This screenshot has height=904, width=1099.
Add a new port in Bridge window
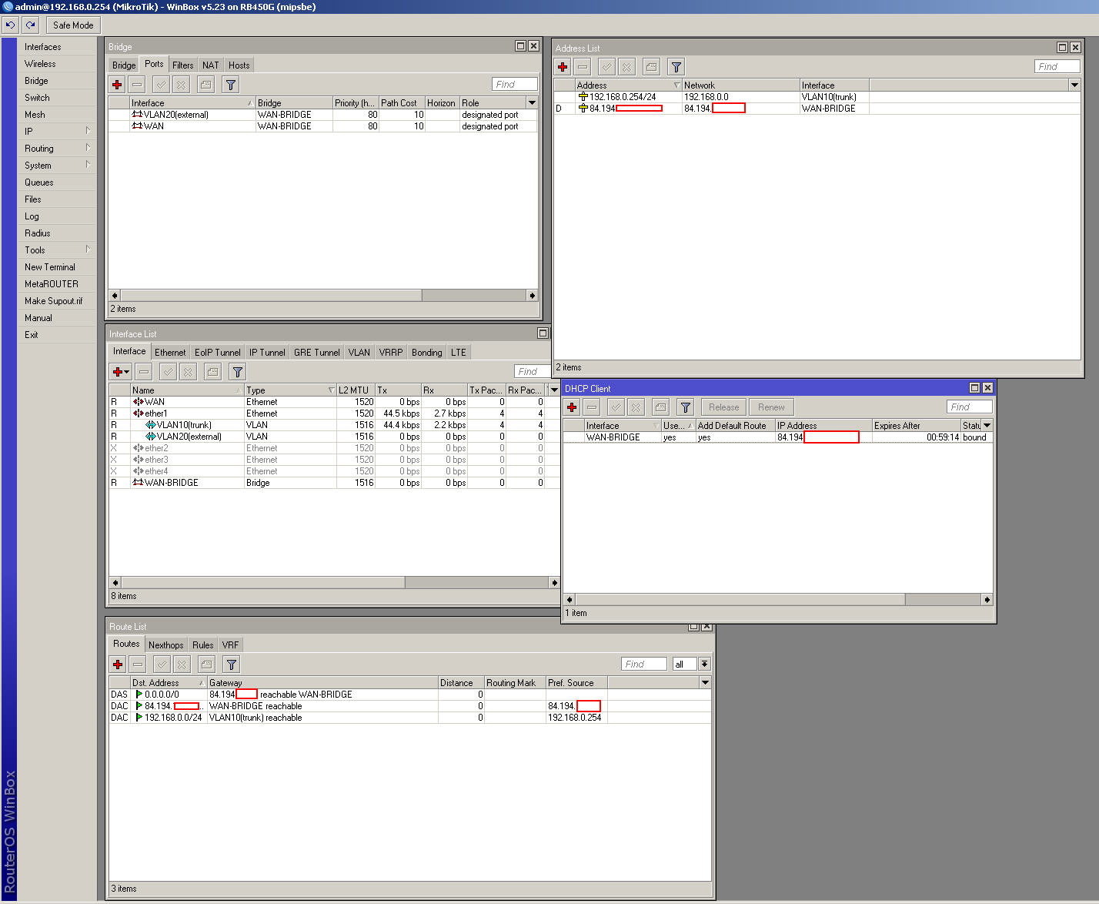117,85
